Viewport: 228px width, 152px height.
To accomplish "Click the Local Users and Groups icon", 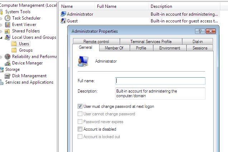I will coord(7,37).
